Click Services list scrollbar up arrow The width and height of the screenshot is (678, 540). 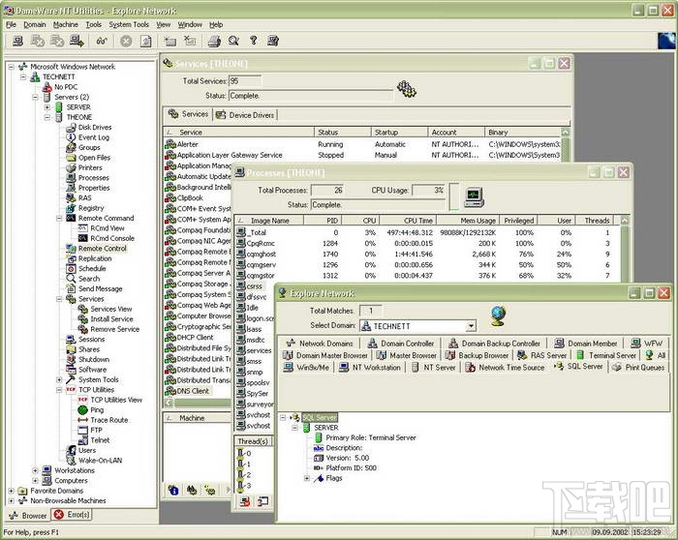point(565,133)
